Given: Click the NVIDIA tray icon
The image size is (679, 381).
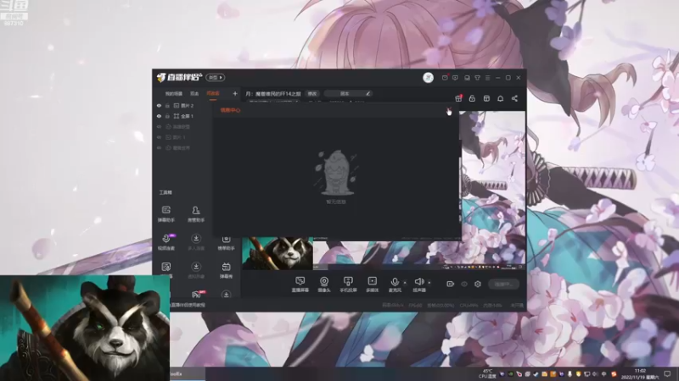Looking at the screenshot, I should click(x=511, y=374).
